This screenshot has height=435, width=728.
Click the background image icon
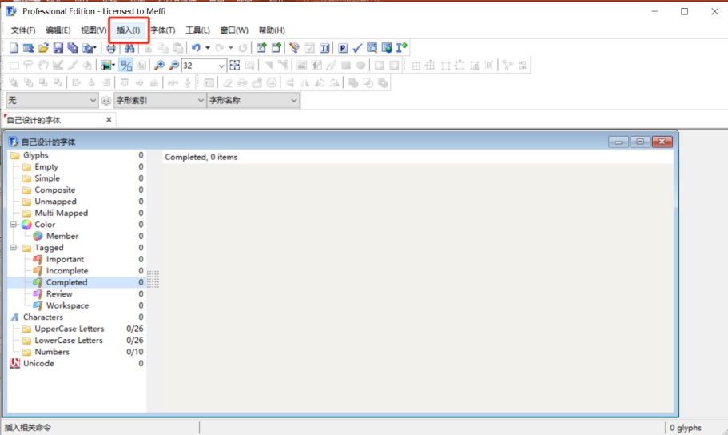pyautogui.click(x=105, y=65)
